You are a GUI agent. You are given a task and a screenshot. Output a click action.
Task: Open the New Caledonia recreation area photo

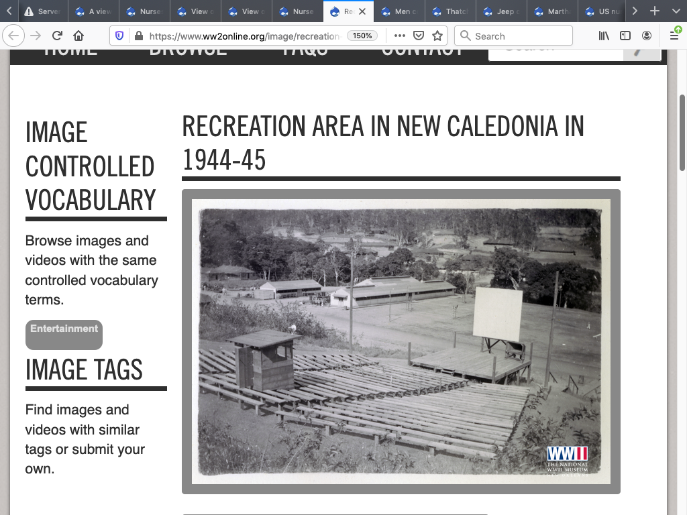[x=401, y=341]
